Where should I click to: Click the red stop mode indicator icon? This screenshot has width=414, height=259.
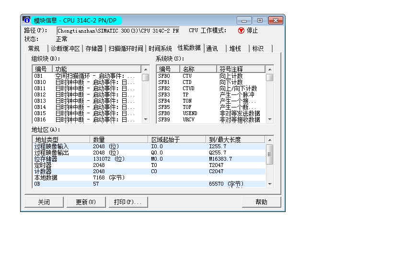pos(241,31)
